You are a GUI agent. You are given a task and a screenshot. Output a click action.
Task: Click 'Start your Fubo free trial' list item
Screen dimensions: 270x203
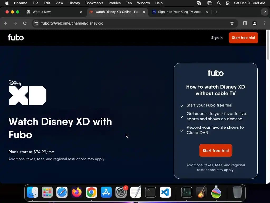[x=209, y=105]
